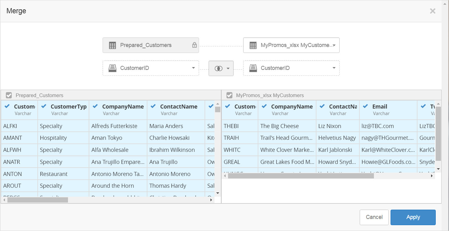
Task: Open the MyPromos_xlsx MyCustomers table dropdown
Action: tap(334, 45)
